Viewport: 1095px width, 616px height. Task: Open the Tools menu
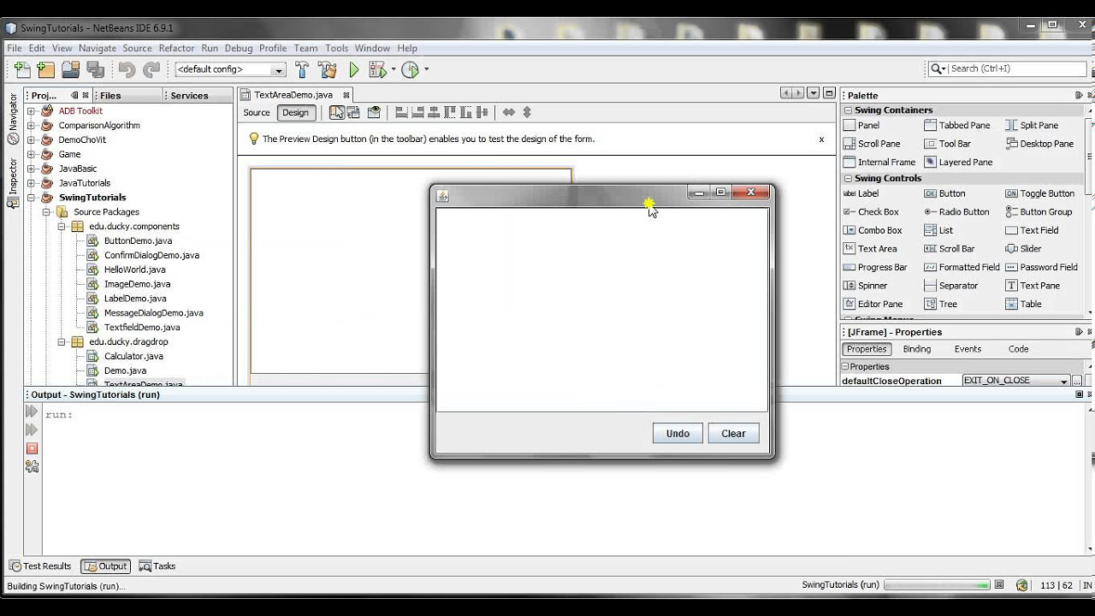[x=336, y=48]
